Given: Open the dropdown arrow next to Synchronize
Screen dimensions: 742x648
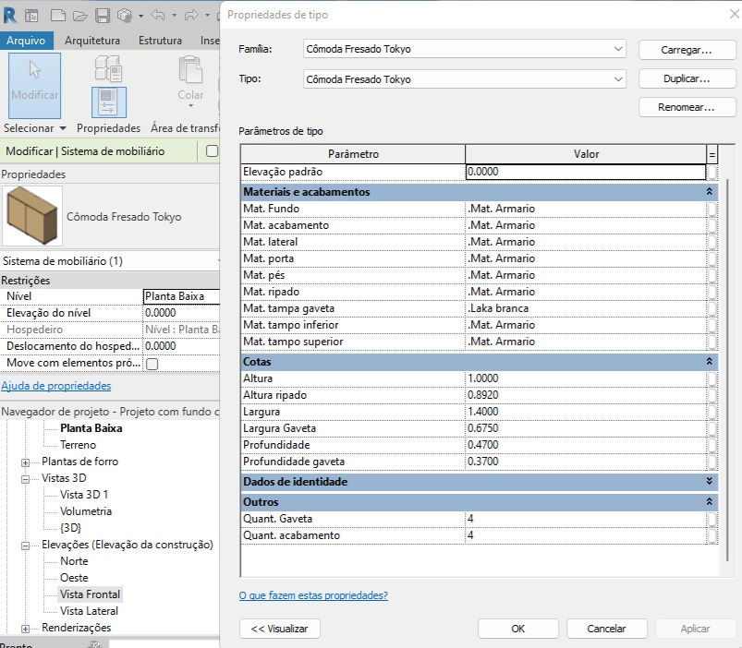Looking at the screenshot, I should tap(141, 16).
